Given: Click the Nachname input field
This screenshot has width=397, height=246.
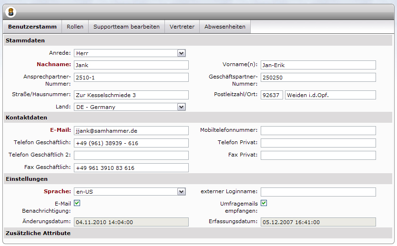Looking at the screenshot, I should (x=131, y=65).
